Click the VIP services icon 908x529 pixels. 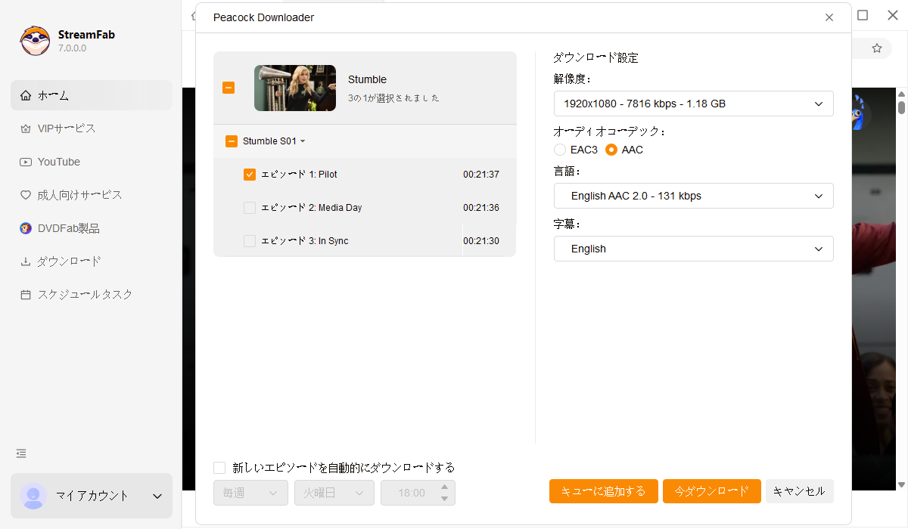click(x=26, y=128)
